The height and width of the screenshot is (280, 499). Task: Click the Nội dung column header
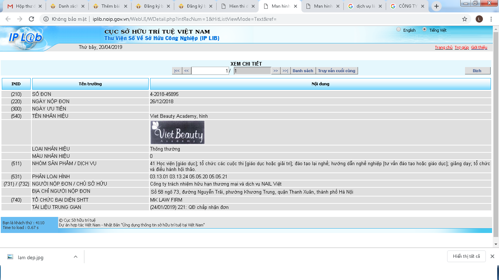320,84
